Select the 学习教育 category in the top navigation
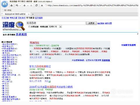This screenshot has width=140, height=105. (30, 18)
